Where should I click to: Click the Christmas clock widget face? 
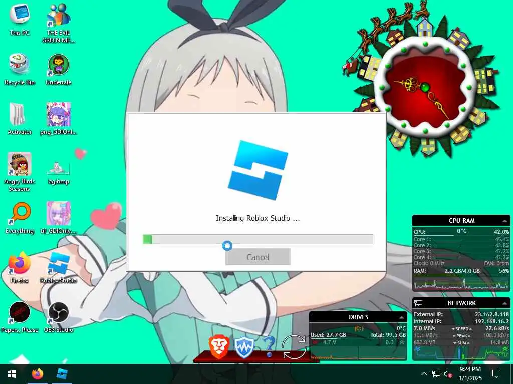coord(425,87)
